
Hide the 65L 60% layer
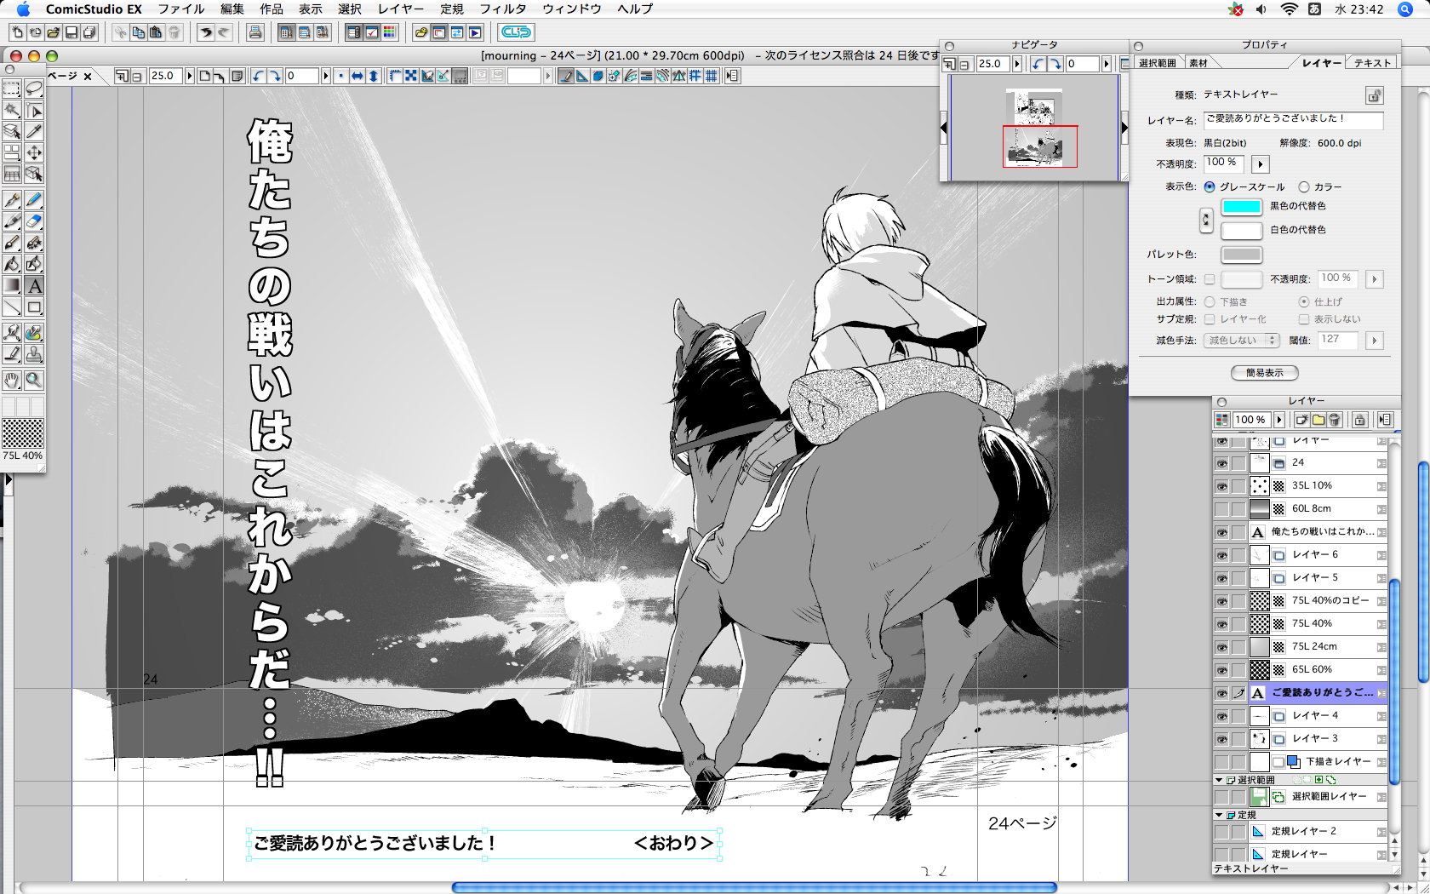pyautogui.click(x=1222, y=670)
